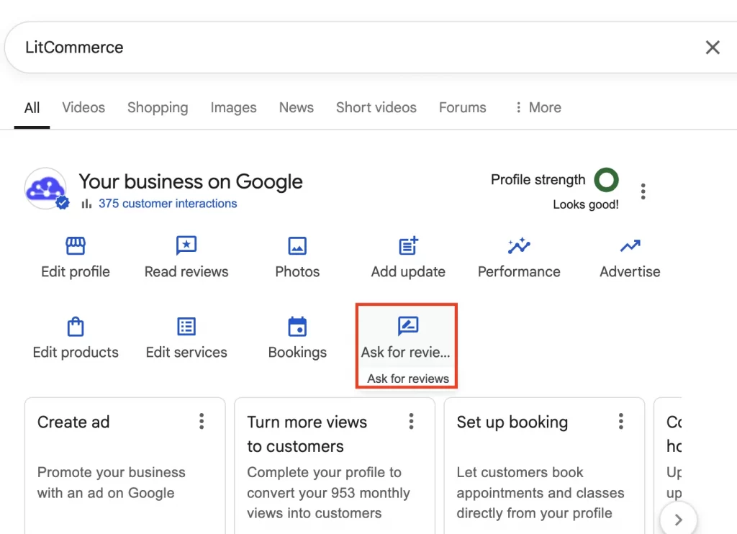Click the Edit profile storefront icon
The height and width of the screenshot is (534, 737).
click(x=76, y=245)
